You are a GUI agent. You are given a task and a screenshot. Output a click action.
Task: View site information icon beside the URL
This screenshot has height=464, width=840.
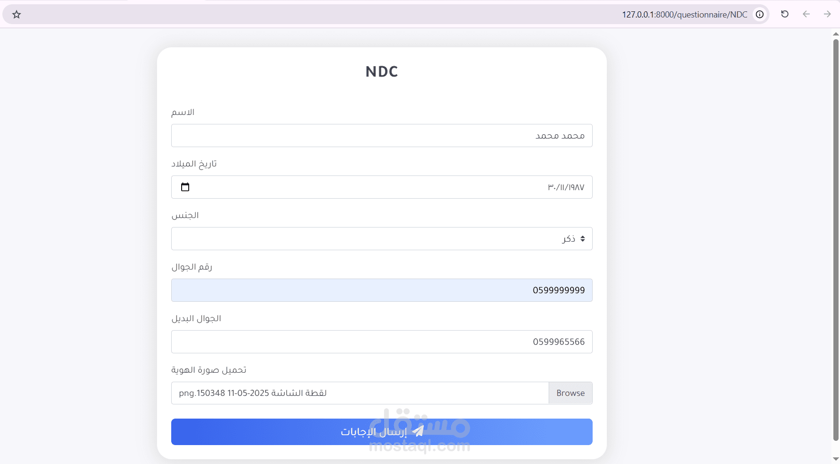[760, 14]
